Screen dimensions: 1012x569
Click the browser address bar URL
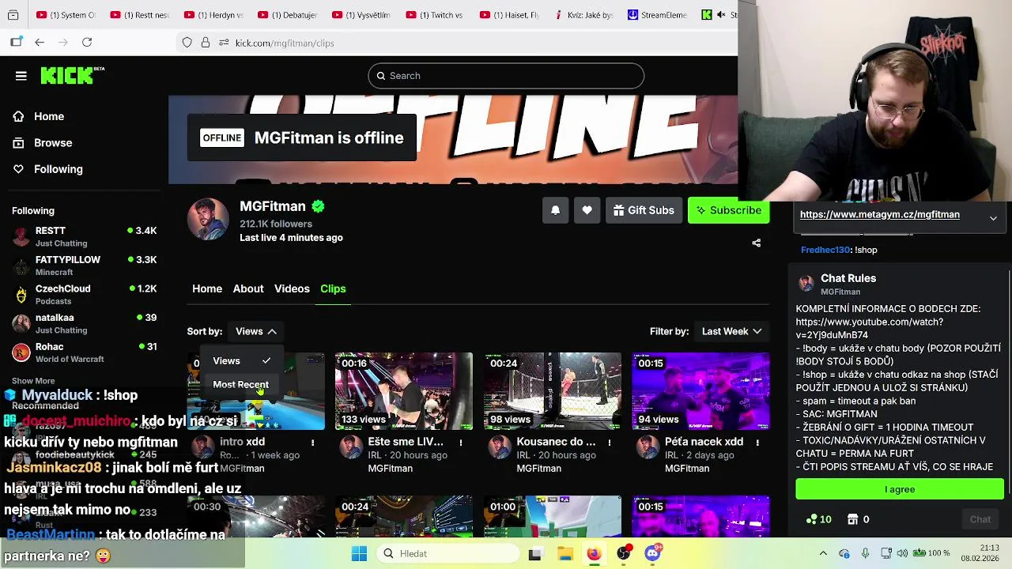(285, 43)
